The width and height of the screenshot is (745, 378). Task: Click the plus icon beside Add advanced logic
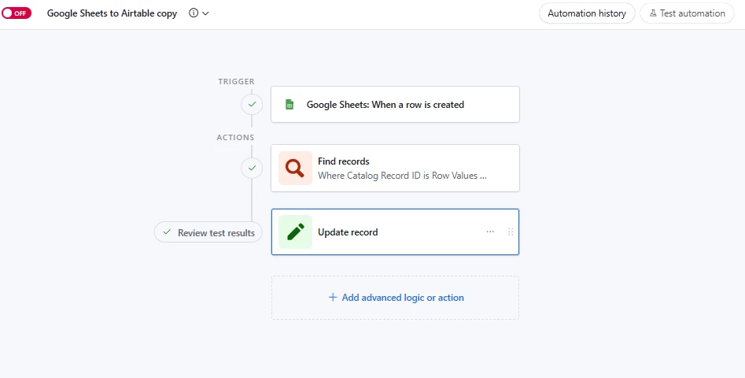tap(333, 298)
